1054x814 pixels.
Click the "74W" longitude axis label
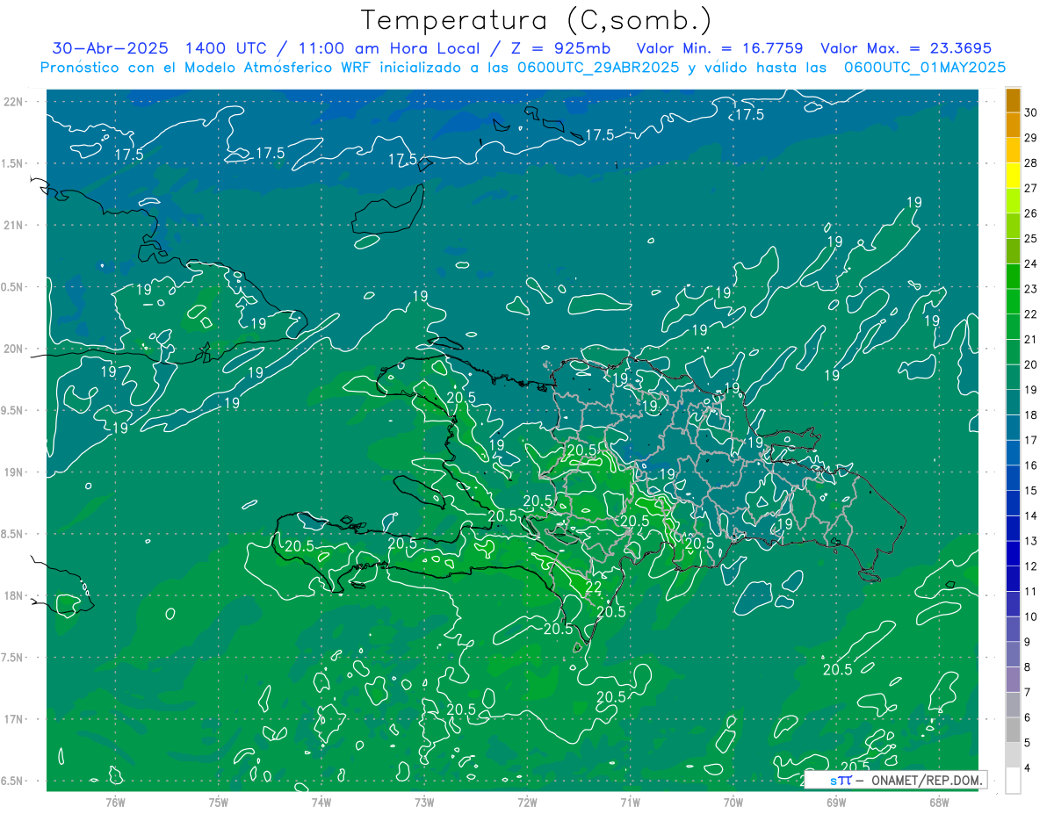point(321,802)
